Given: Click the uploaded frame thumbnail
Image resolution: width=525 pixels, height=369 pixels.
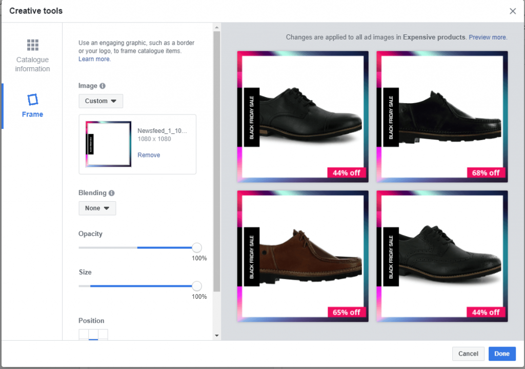Looking at the screenshot, I should pos(108,144).
